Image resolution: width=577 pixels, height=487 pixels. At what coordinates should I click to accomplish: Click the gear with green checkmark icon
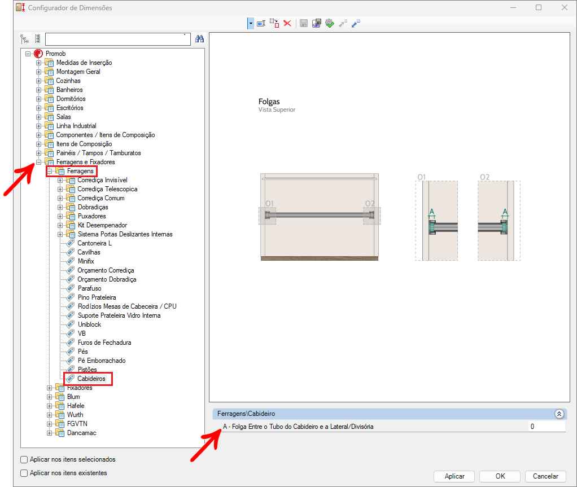coord(330,24)
